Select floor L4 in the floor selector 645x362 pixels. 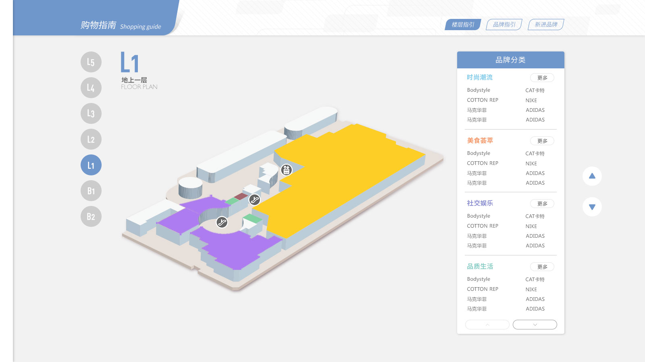pos(91,88)
